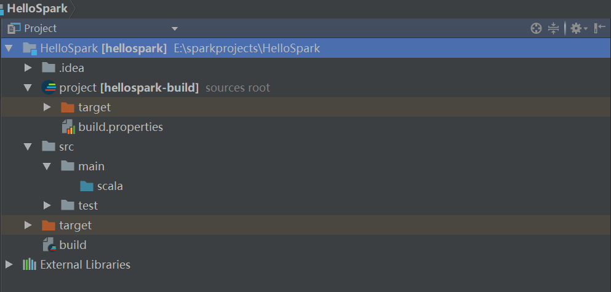Click the External Libraries icon

tap(30, 265)
